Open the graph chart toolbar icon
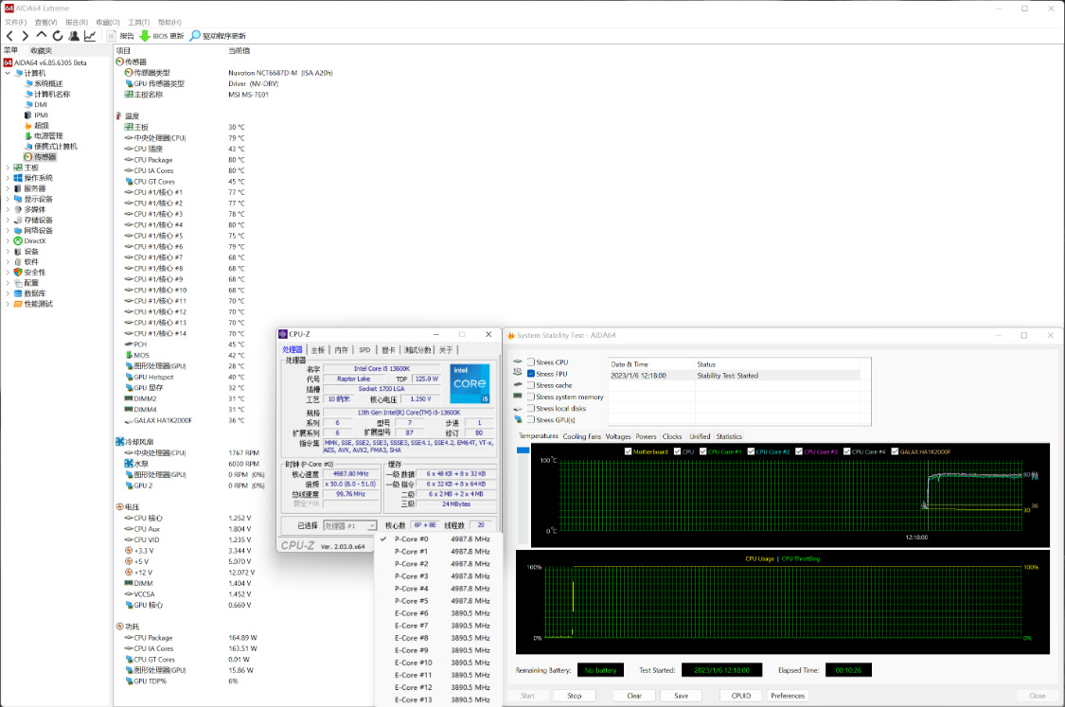This screenshot has height=707, width=1065. click(x=90, y=36)
